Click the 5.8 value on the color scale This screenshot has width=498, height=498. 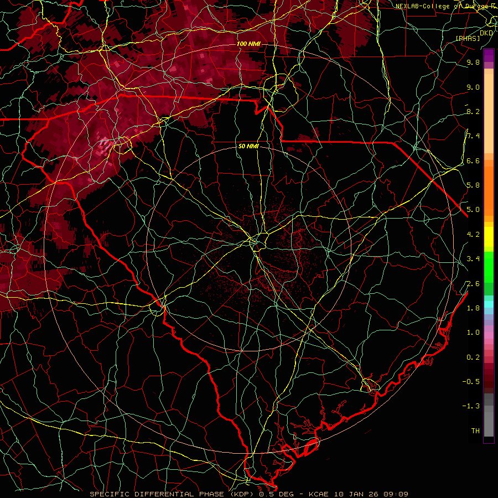(473, 185)
